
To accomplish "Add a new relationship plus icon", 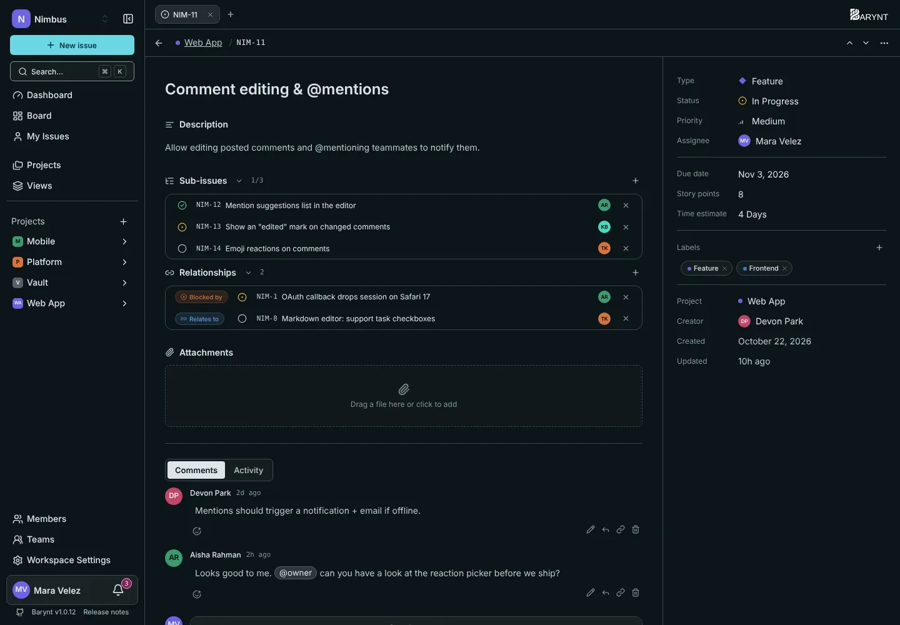I will point(636,272).
